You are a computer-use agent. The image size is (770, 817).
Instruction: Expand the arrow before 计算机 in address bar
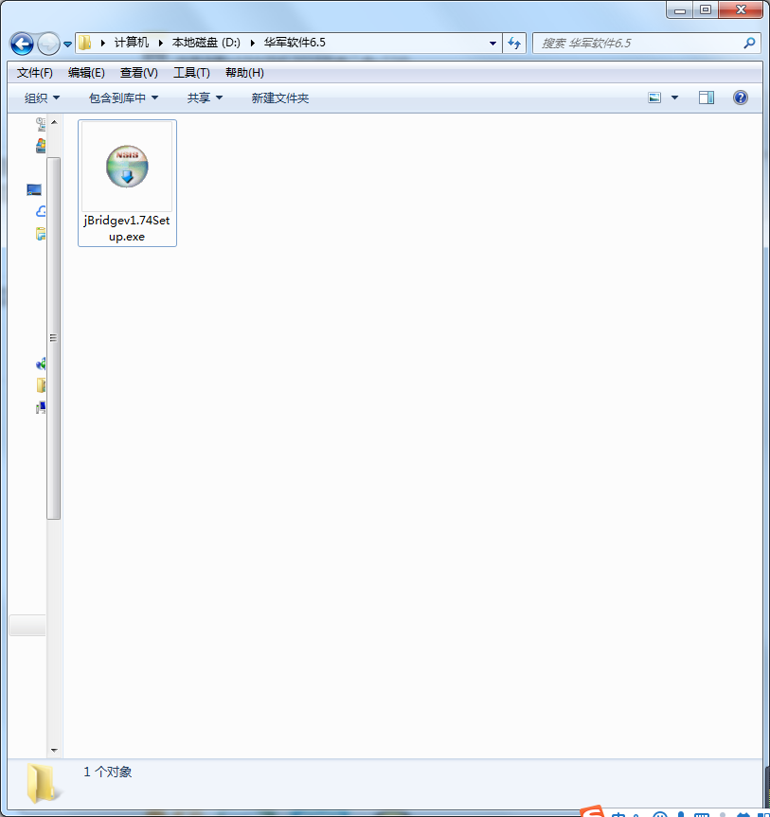coord(102,43)
